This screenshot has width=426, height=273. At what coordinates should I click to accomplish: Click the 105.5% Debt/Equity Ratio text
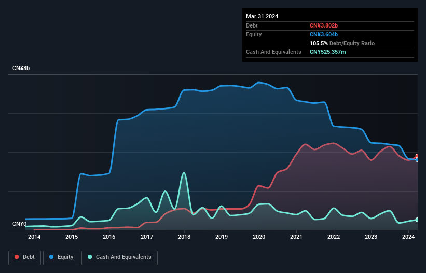[342, 43]
